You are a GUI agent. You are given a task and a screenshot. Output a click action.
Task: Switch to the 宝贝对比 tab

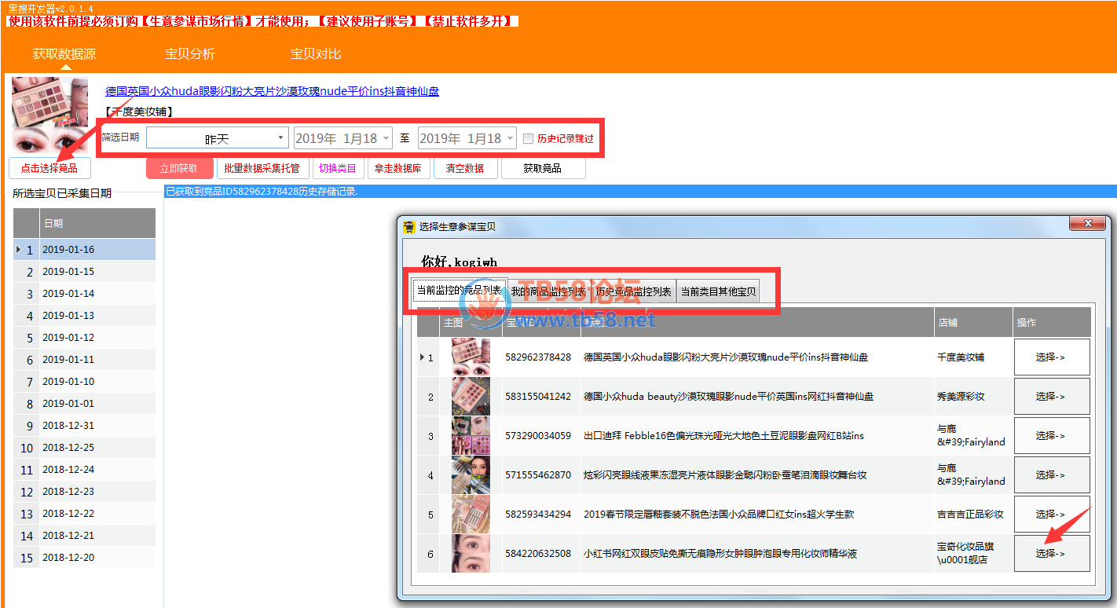316,54
